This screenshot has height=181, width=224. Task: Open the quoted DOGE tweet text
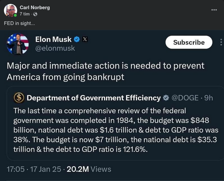click(x=115, y=130)
